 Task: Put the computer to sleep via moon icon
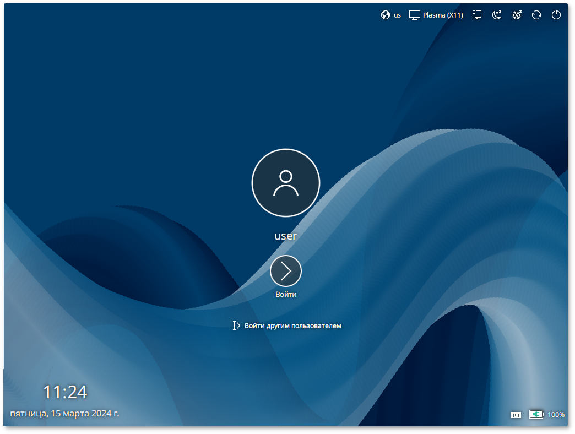[497, 15]
